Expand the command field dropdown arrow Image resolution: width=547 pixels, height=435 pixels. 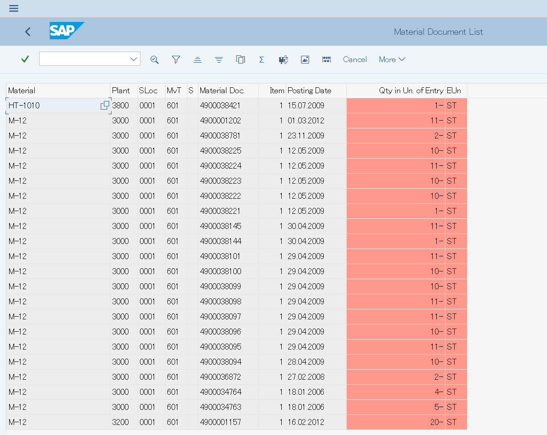click(134, 59)
